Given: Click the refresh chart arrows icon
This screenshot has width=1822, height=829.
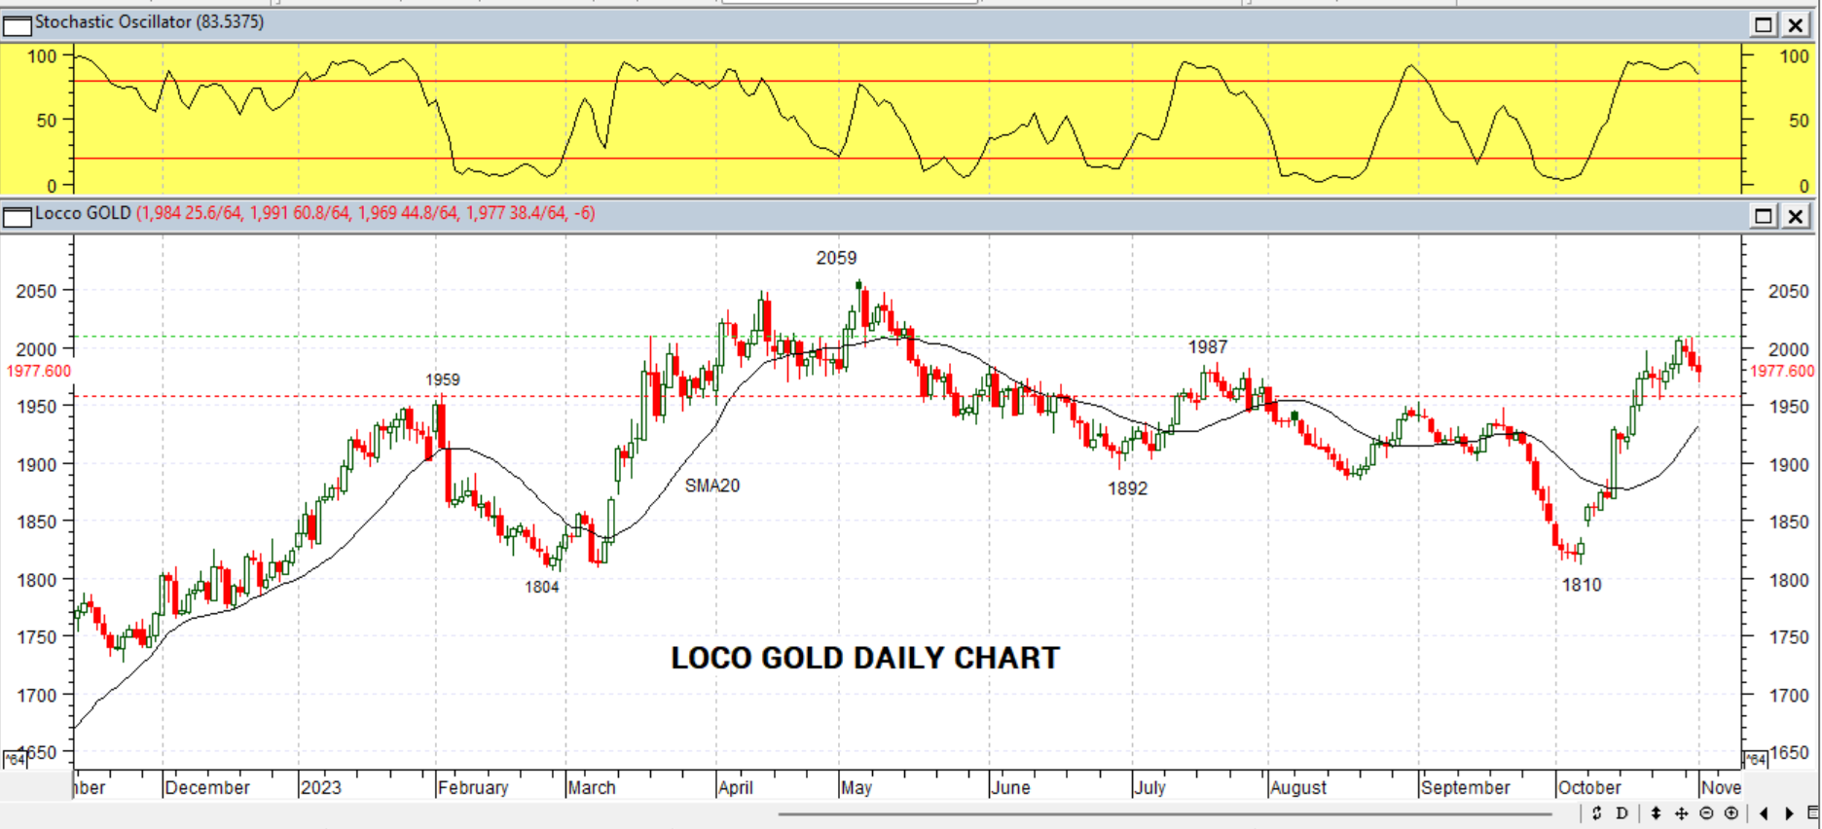Looking at the screenshot, I should tap(1597, 813).
